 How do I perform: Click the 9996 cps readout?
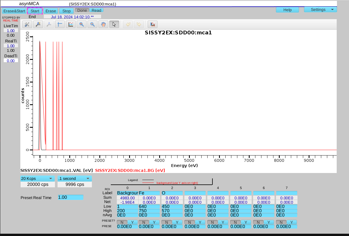[75, 184]
